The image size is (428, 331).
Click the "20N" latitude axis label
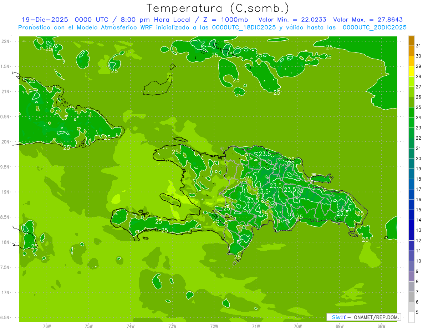coord(6,142)
